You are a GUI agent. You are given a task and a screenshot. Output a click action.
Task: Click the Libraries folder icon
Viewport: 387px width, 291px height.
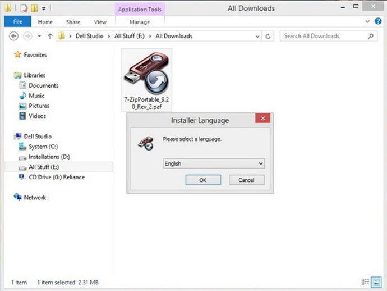[17, 75]
